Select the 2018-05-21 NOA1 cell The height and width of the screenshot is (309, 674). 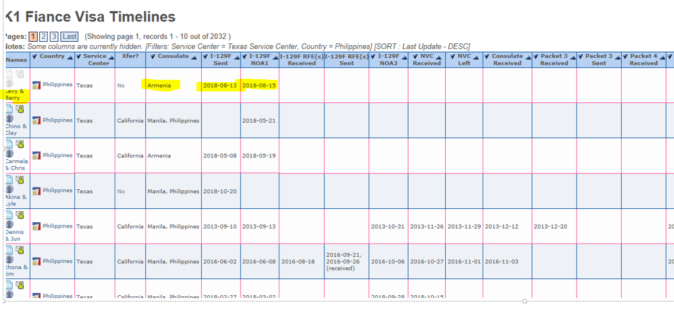[x=259, y=120]
